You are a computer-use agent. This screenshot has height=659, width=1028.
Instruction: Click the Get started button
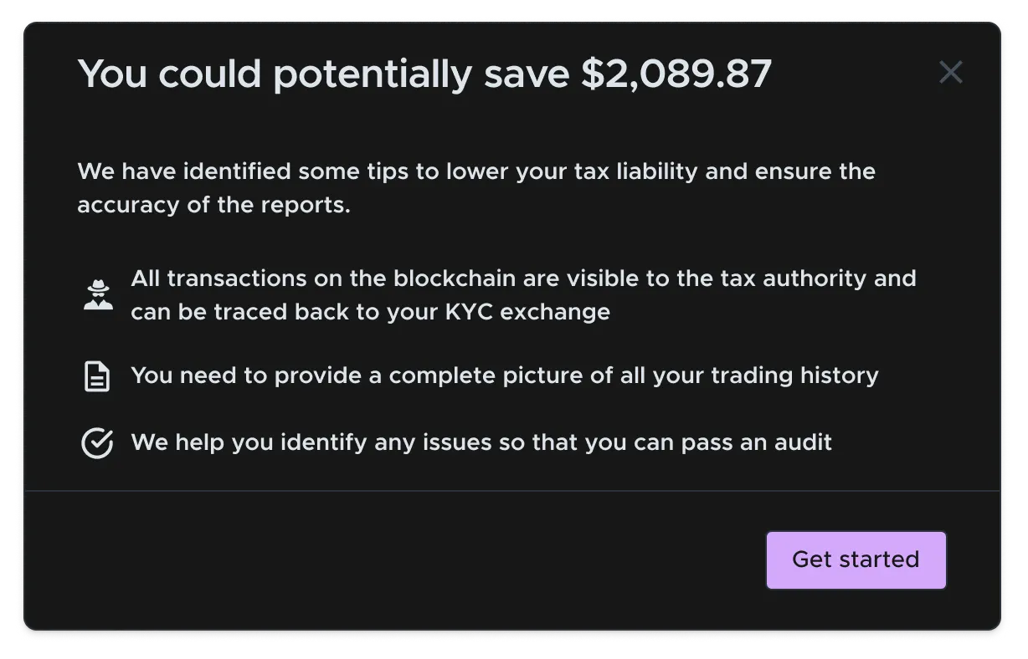point(856,559)
